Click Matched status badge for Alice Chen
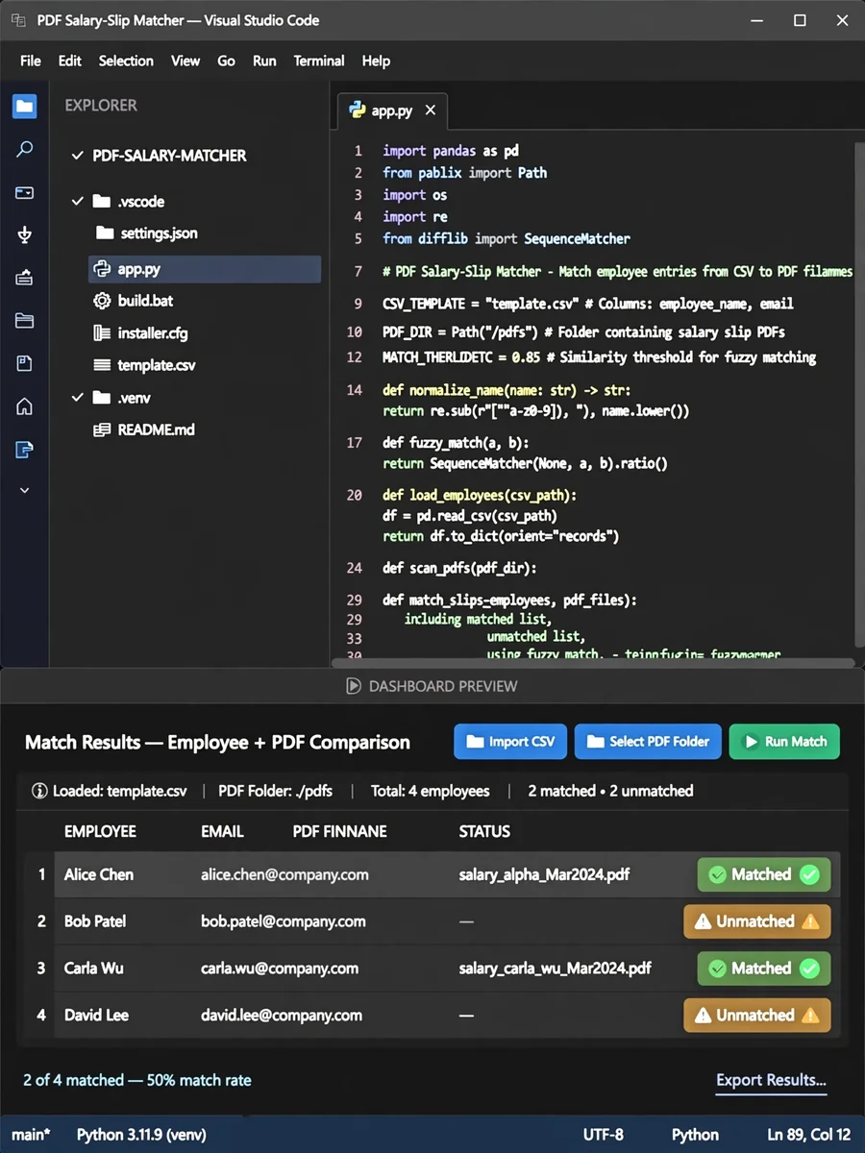This screenshot has width=865, height=1153. pyautogui.click(x=764, y=874)
